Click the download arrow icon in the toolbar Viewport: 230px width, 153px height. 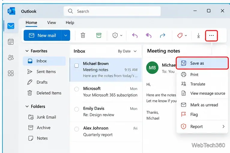(x=198, y=35)
